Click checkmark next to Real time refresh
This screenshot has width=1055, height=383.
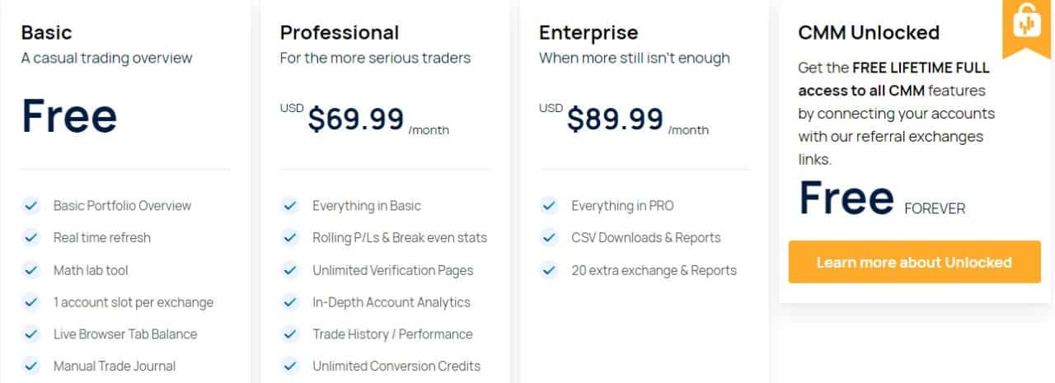coord(31,237)
